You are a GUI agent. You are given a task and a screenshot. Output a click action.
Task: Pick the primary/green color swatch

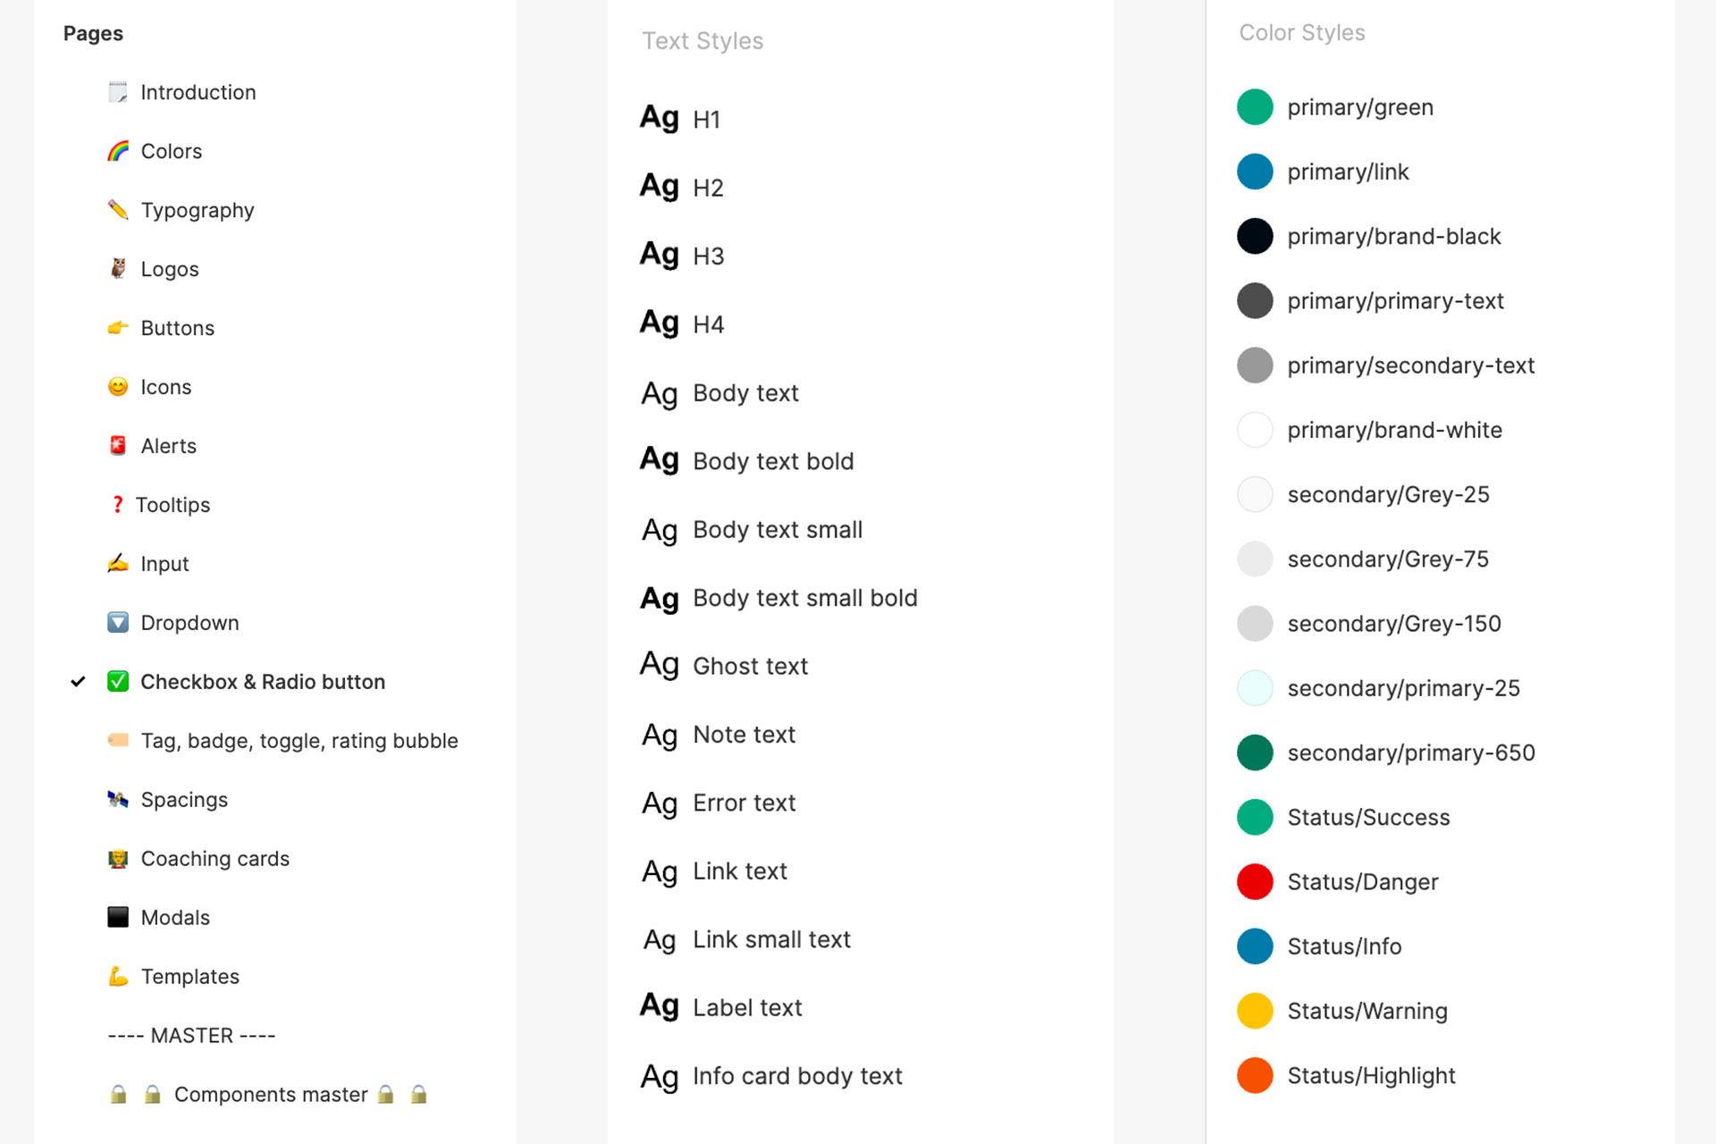coord(1255,107)
